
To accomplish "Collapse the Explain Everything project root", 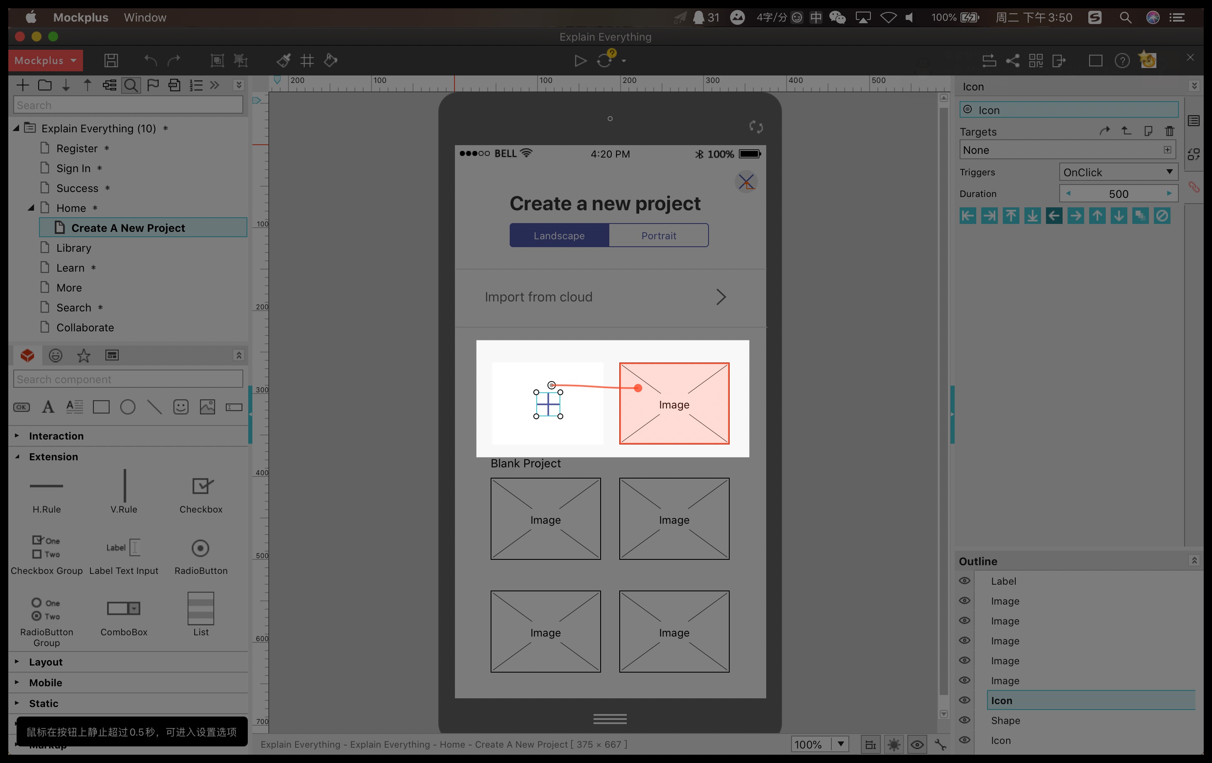I will click(x=16, y=128).
